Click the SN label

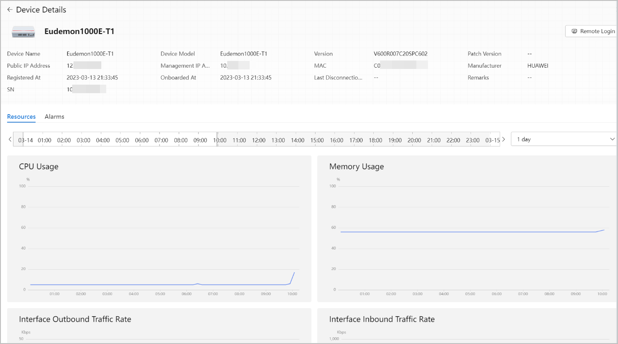coord(11,90)
